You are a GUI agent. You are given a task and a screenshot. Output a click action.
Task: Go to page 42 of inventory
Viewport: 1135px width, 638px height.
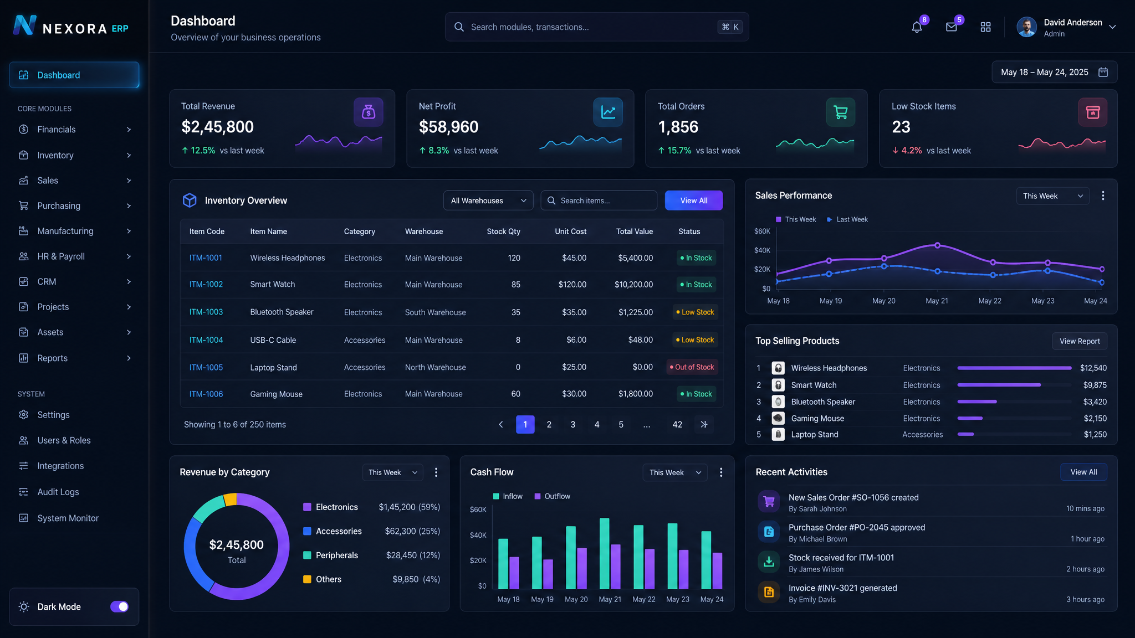pos(677,424)
